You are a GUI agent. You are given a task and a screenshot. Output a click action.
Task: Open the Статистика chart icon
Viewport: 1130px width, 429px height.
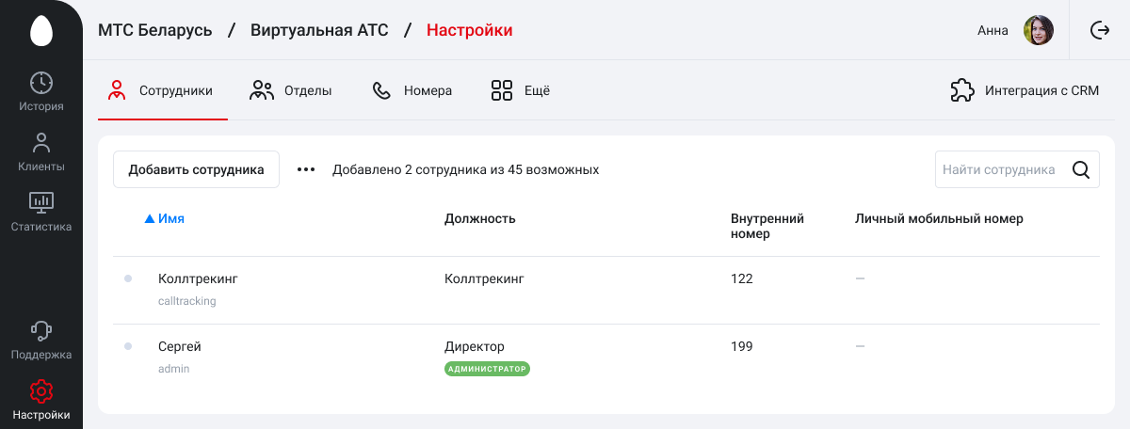(x=41, y=202)
